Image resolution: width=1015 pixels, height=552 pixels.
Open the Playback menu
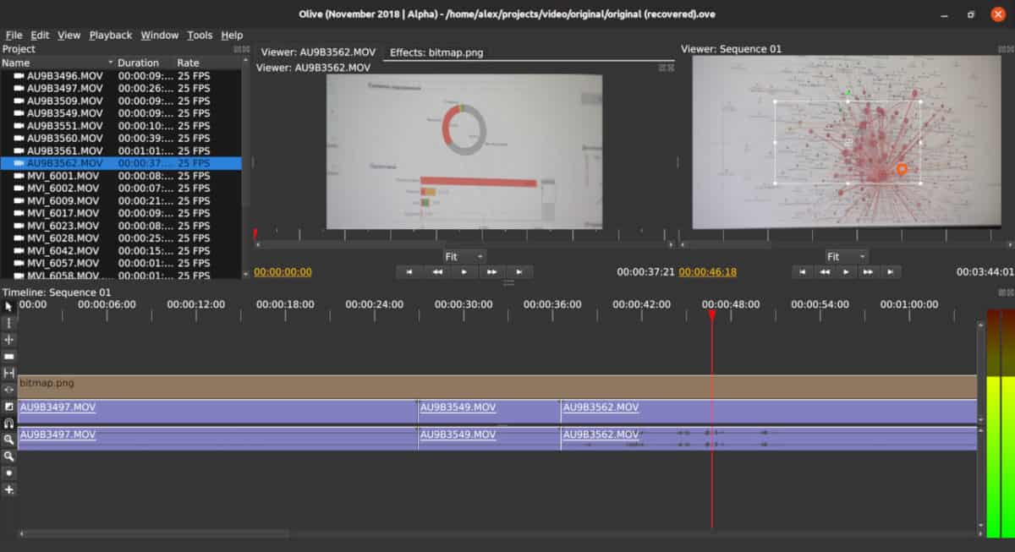[x=110, y=35]
